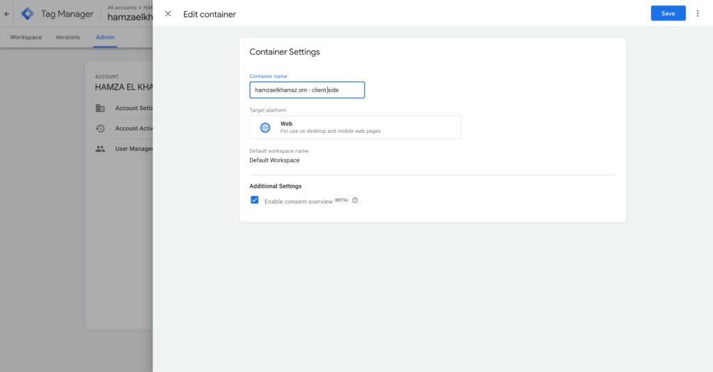Click the hamzaelkh container name in header
This screenshot has height=372, width=713.
130,18
